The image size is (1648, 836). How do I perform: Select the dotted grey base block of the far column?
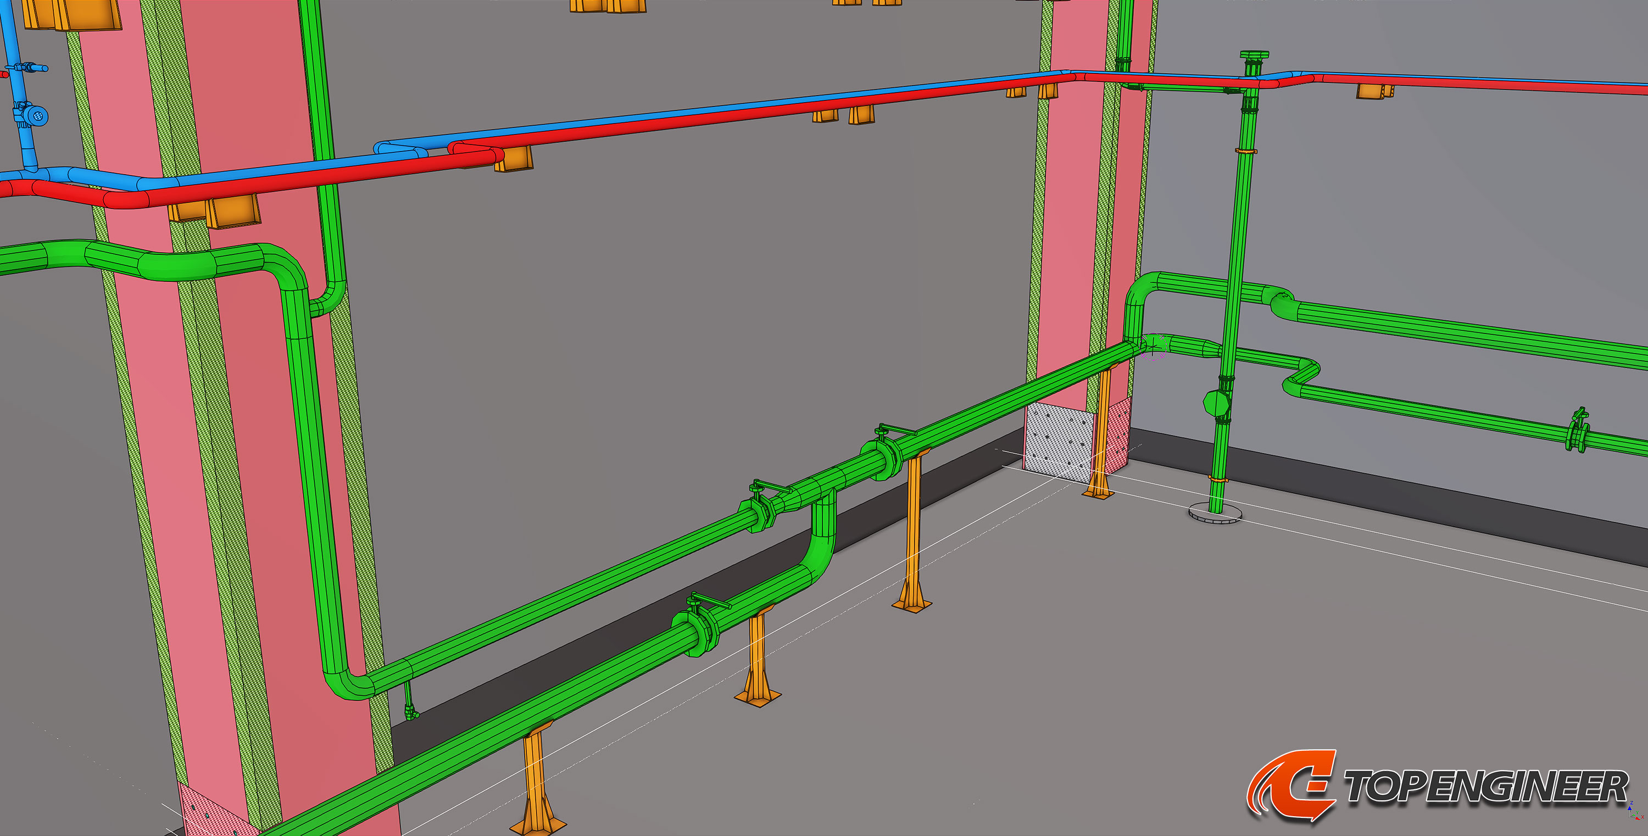1059,442
